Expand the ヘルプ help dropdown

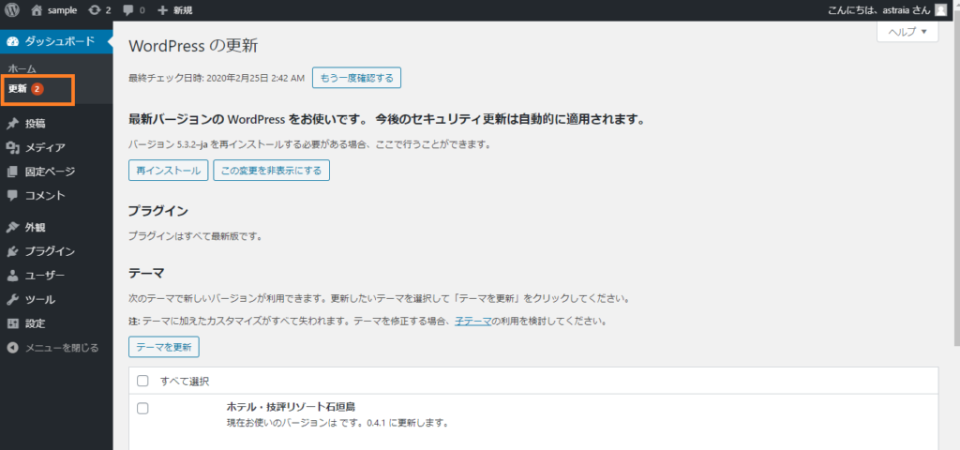click(x=907, y=32)
